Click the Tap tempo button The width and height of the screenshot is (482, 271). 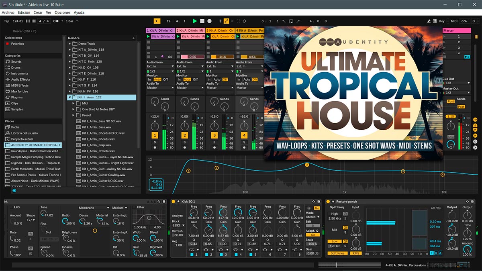point(6,21)
